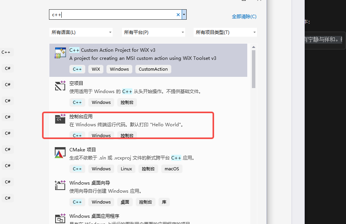The height and width of the screenshot is (224, 346).
Task: Click the CMake description mentioning .sln
Action: (132, 158)
